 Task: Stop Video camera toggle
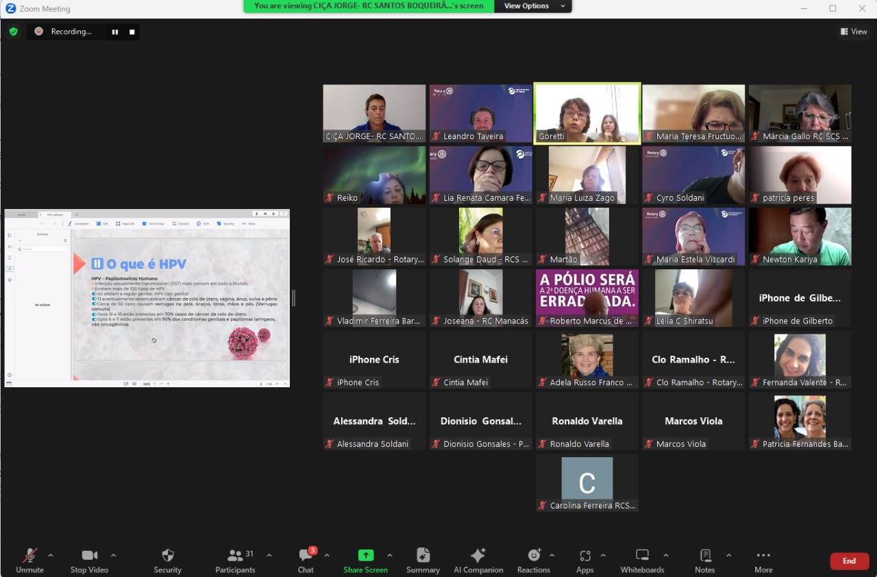tap(89, 556)
